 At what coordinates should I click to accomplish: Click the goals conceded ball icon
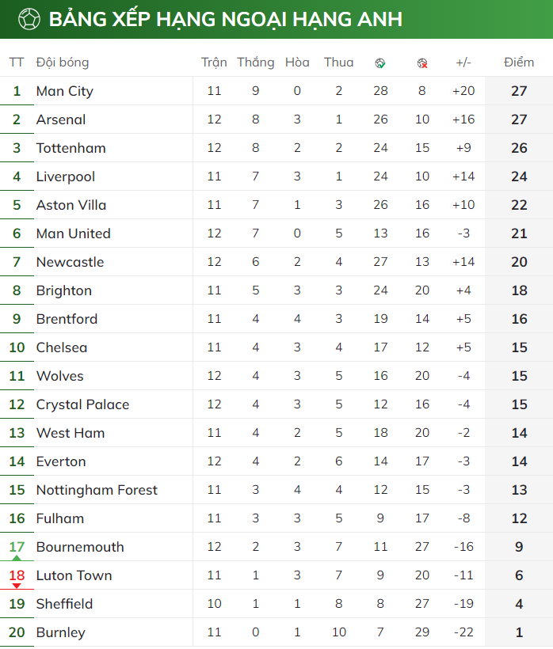422,63
